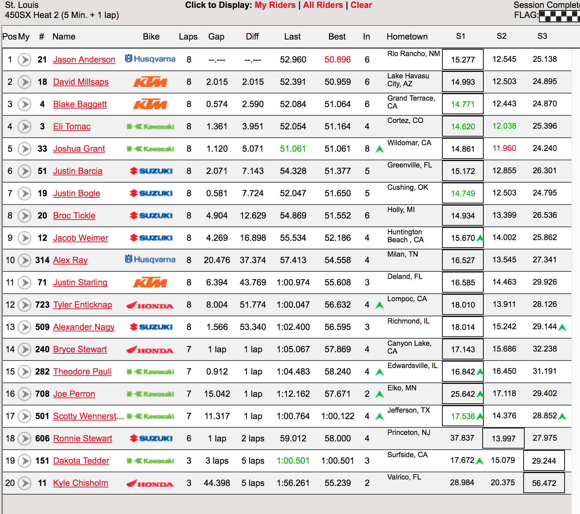Click the S2 column header
Viewport: 580px width, 514px height.
pyautogui.click(x=502, y=36)
